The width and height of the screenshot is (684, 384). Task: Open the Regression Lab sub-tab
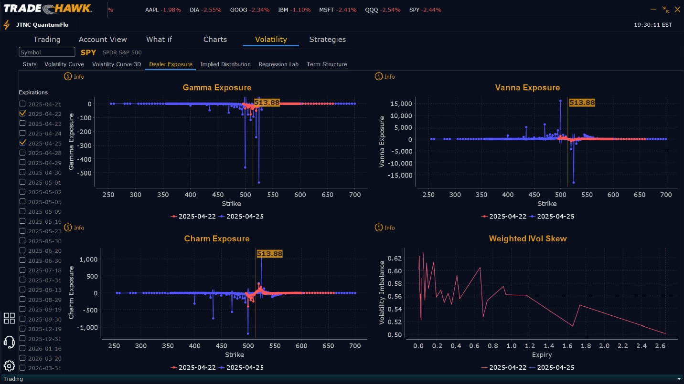coord(278,64)
